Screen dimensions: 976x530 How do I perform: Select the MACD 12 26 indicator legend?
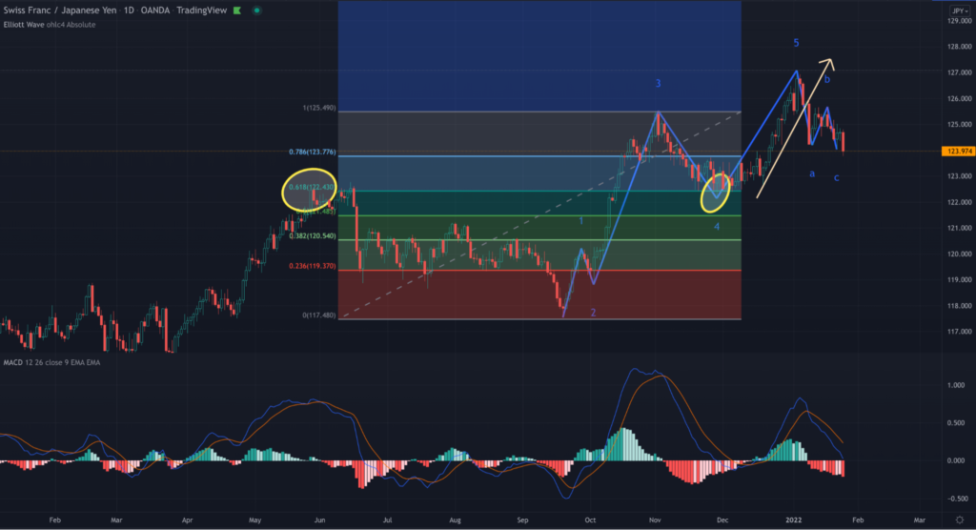tap(51, 362)
